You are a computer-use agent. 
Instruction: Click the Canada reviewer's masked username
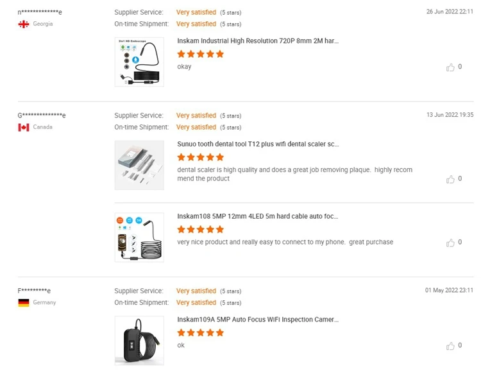[x=42, y=116]
